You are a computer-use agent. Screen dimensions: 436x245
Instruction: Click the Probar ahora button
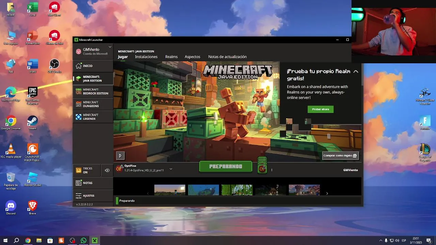[x=321, y=109]
